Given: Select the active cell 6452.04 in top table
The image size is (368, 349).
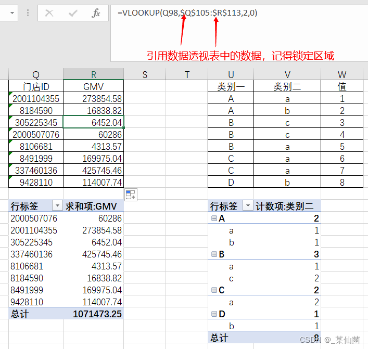Looking at the screenshot, I should point(93,122).
